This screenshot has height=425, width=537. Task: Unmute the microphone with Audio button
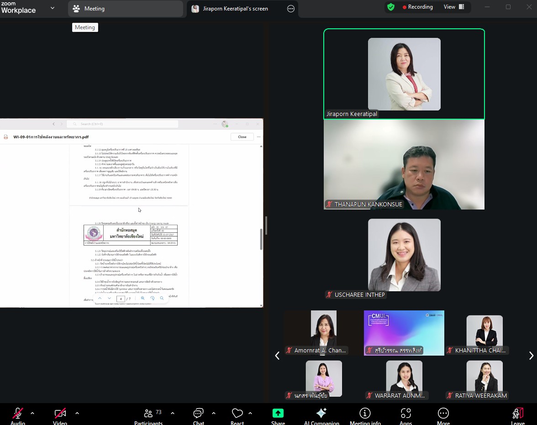(18, 415)
